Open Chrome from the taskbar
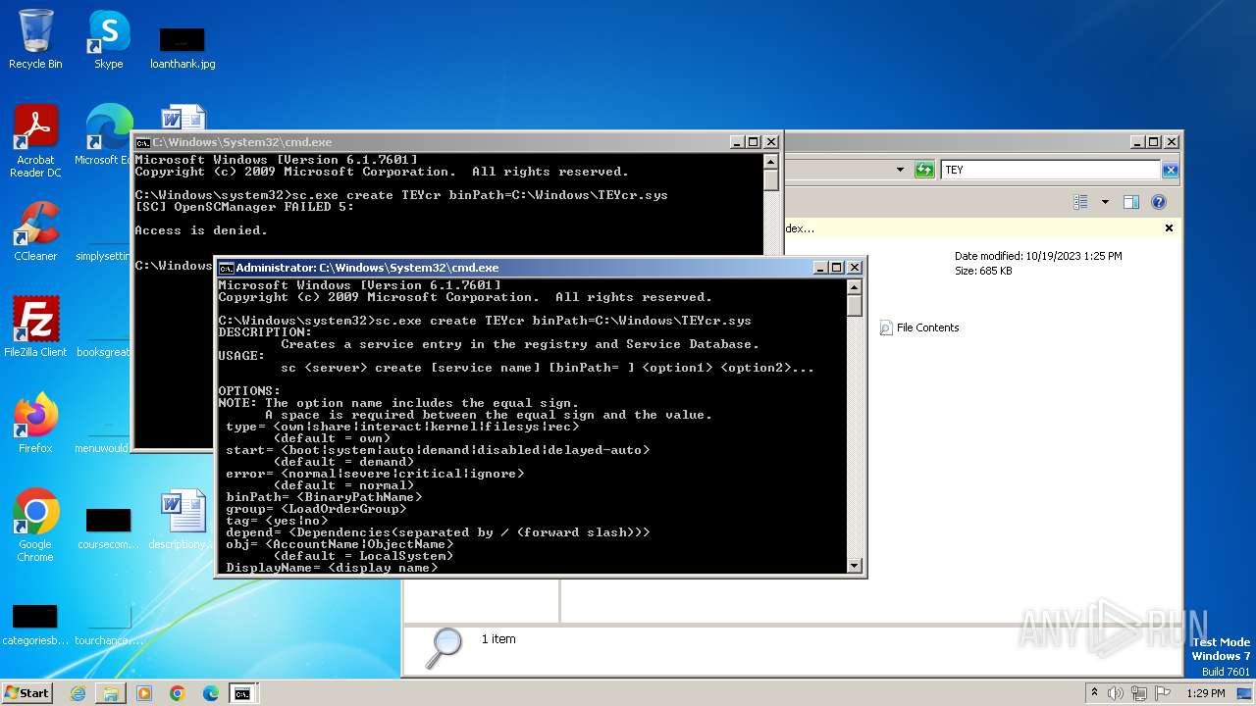 tap(178, 693)
